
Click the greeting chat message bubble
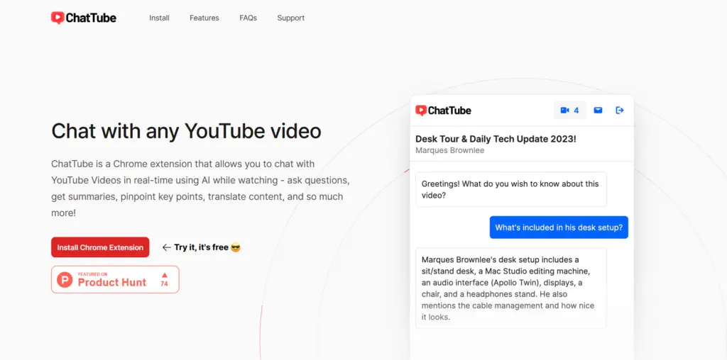[511, 189]
